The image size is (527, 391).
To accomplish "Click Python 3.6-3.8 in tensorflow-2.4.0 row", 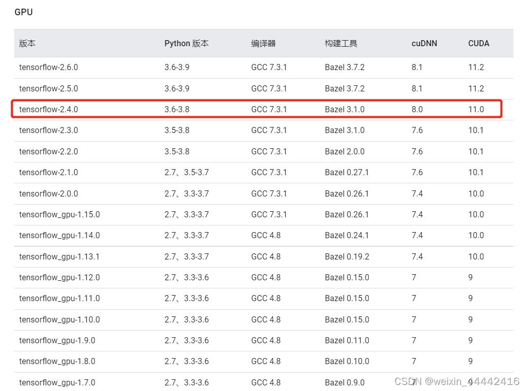I will (x=177, y=109).
